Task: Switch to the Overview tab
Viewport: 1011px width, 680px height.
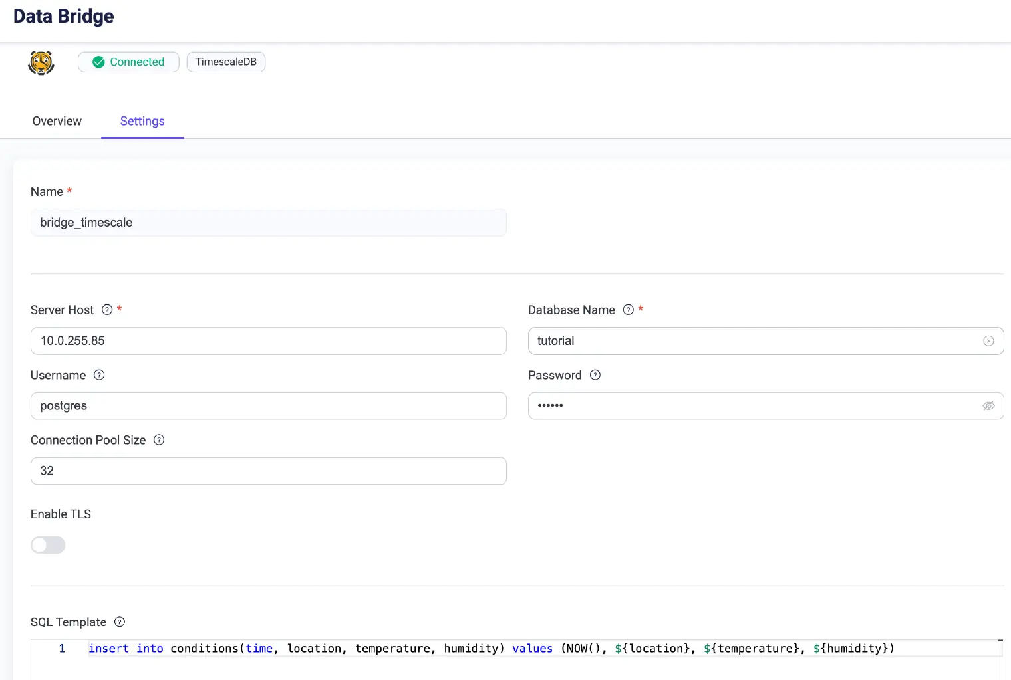Action: click(x=57, y=121)
